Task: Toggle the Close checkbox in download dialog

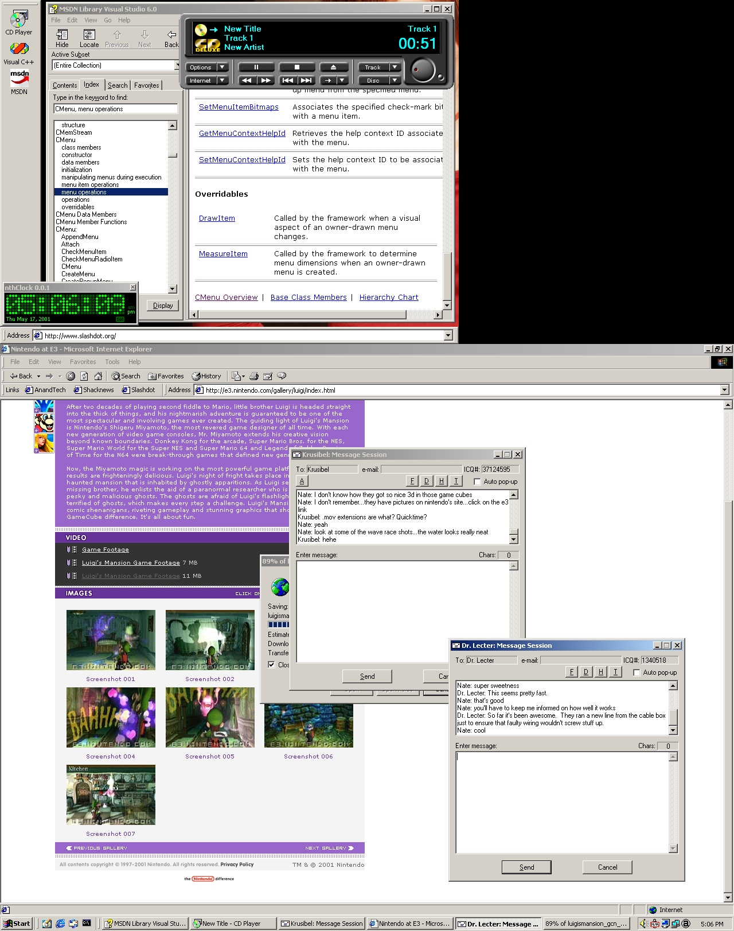Action: coord(271,664)
